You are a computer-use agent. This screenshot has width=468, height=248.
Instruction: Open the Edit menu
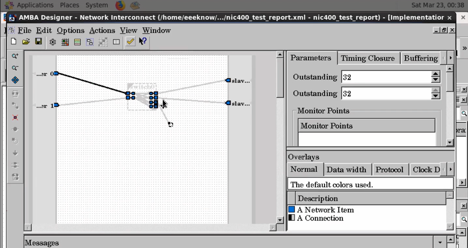(x=44, y=30)
